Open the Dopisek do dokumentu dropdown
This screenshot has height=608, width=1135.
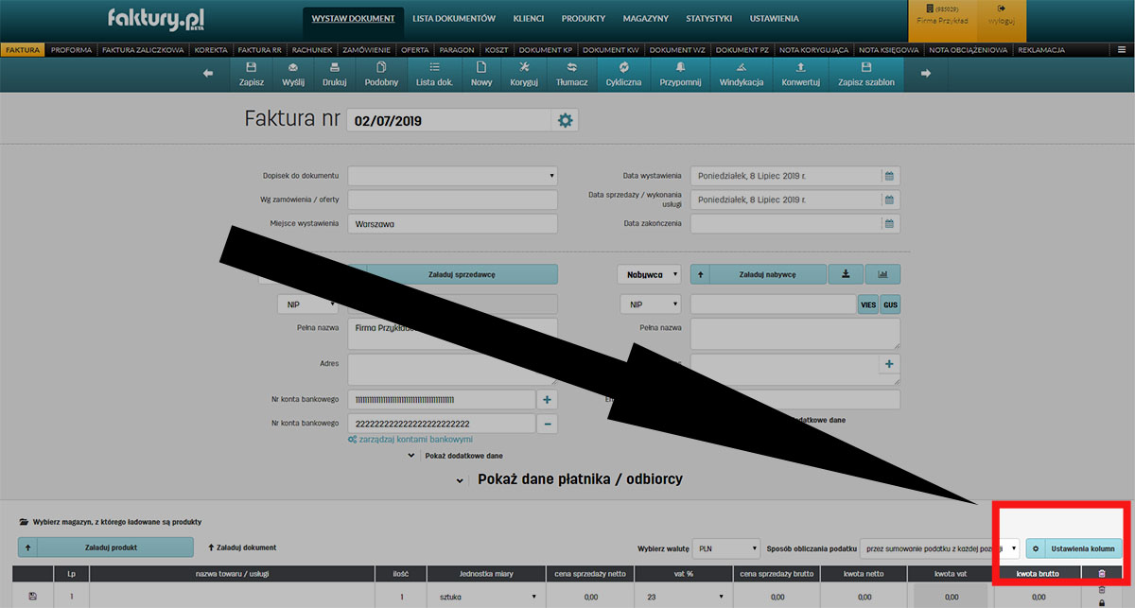[452, 176]
